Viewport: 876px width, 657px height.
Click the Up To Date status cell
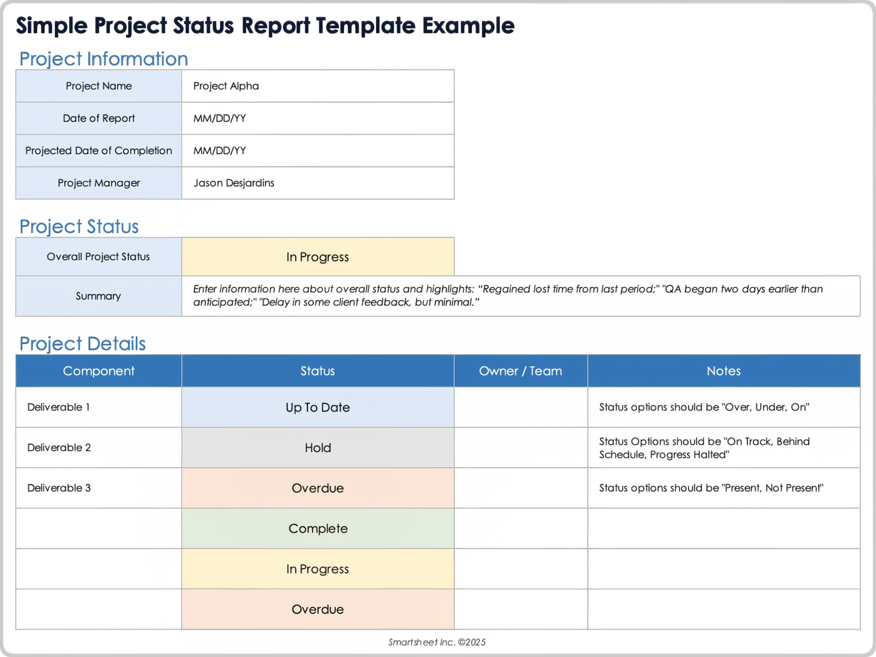pos(317,407)
